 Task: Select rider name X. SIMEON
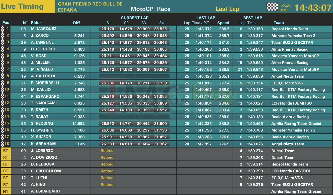pos(41,137)
